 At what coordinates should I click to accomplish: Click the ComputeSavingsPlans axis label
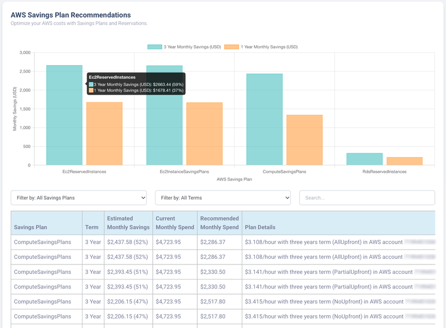(284, 172)
